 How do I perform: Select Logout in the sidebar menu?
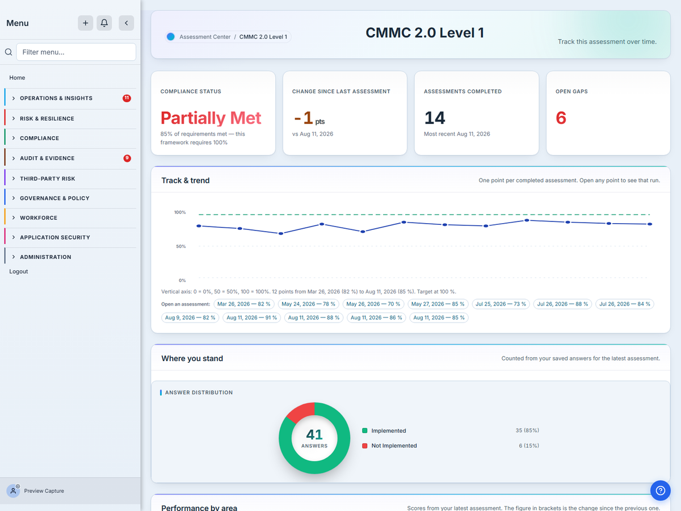click(19, 271)
